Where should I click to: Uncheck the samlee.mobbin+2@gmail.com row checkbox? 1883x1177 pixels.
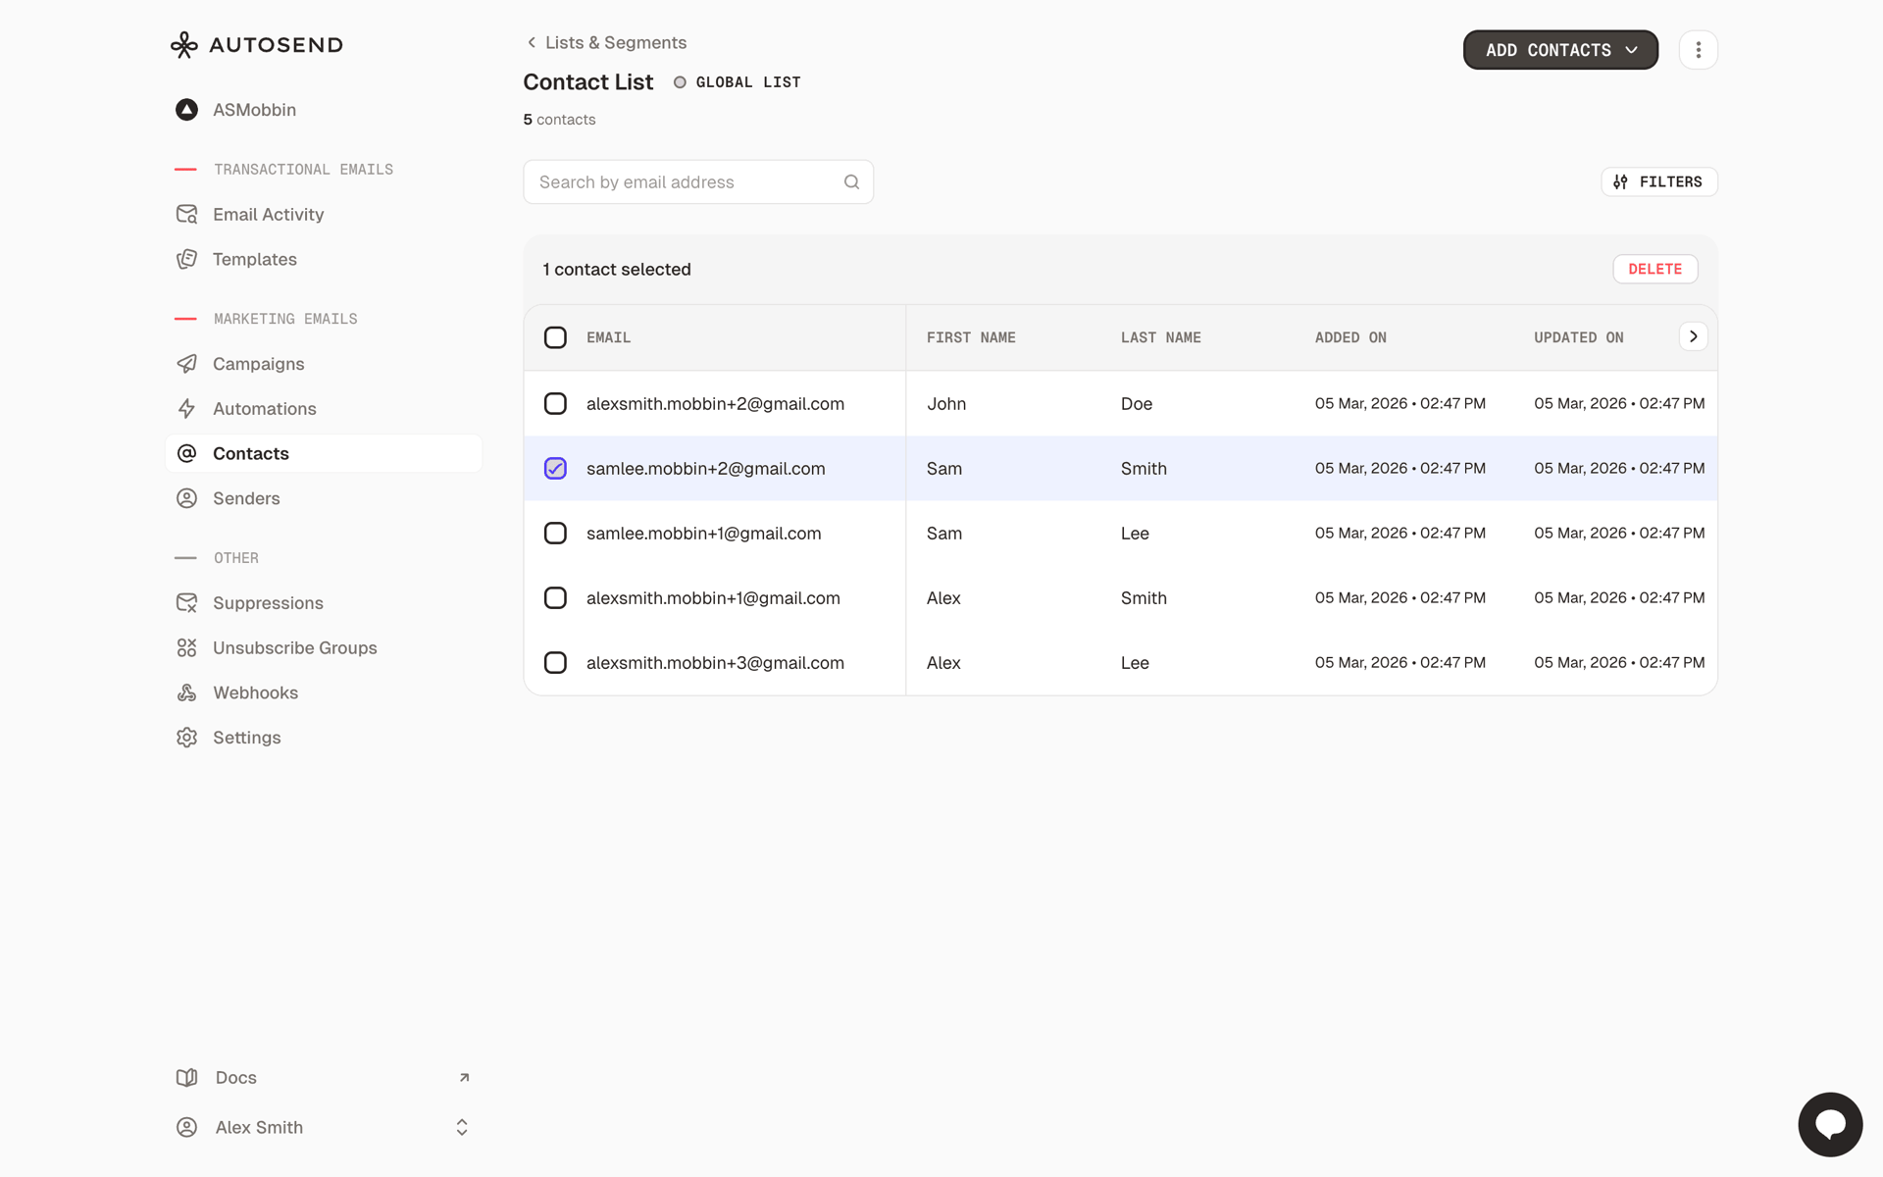[x=555, y=468]
